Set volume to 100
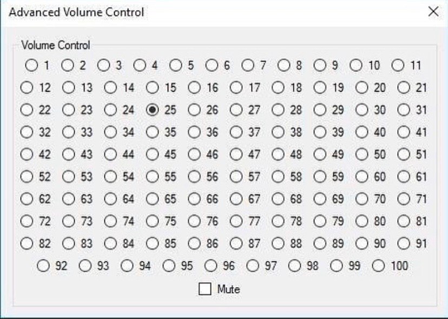Screen dimensions: 448x319 (x=379, y=266)
